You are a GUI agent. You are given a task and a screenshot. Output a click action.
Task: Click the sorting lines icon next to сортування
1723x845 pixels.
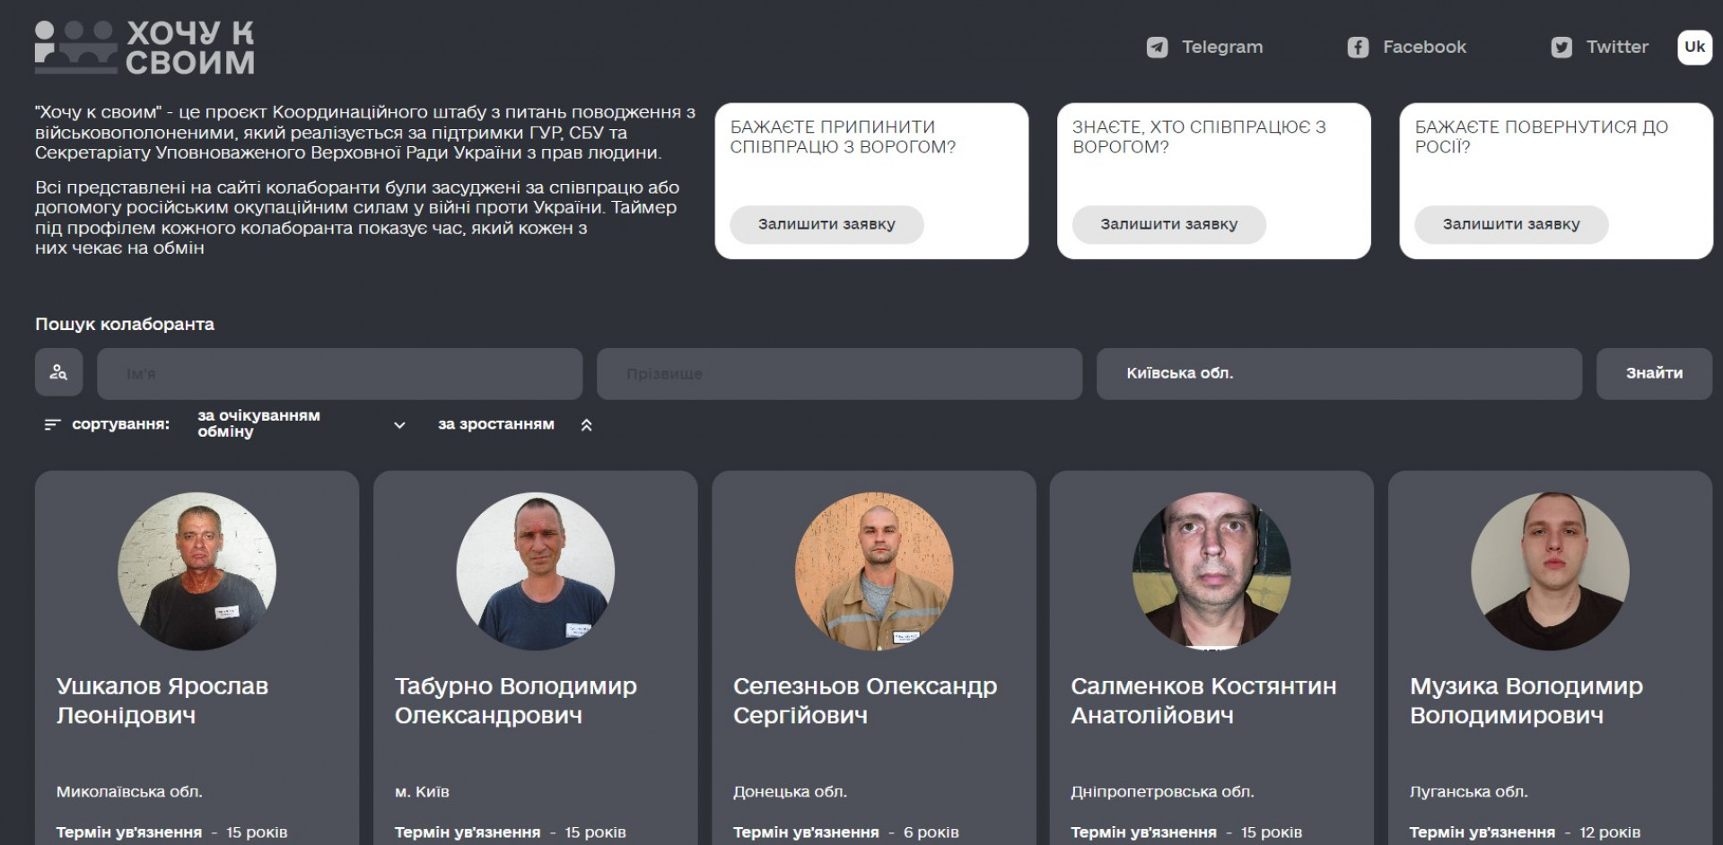click(52, 424)
